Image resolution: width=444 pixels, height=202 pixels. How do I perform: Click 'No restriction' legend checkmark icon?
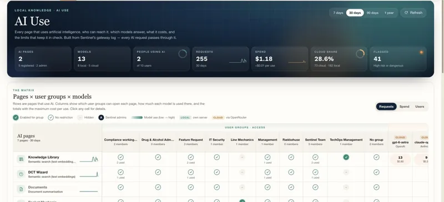(51, 117)
